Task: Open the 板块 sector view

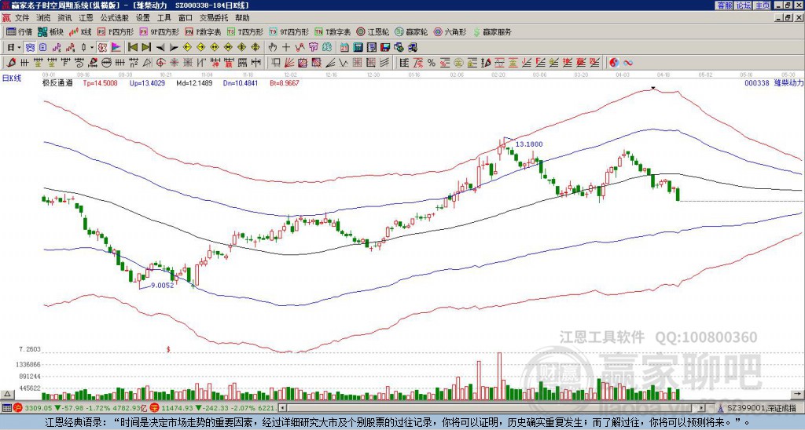Action: 50,31
